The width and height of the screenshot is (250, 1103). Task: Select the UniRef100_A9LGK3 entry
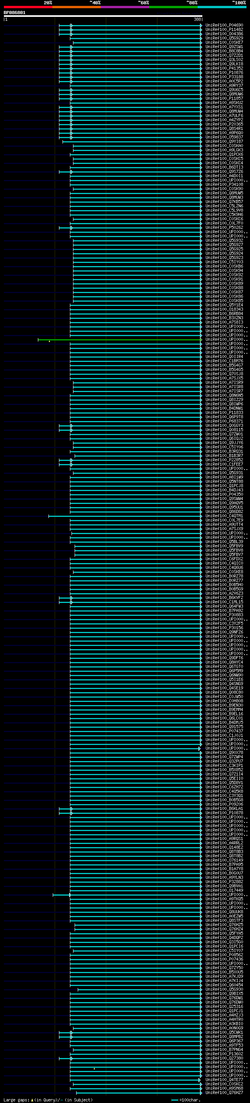[x=224, y=150]
